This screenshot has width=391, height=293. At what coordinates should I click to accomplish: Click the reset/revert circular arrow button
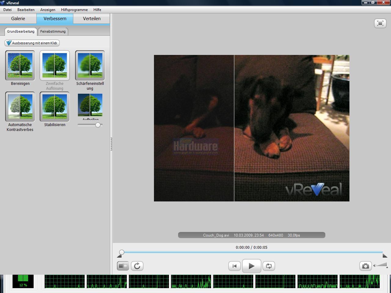pyautogui.click(x=137, y=266)
